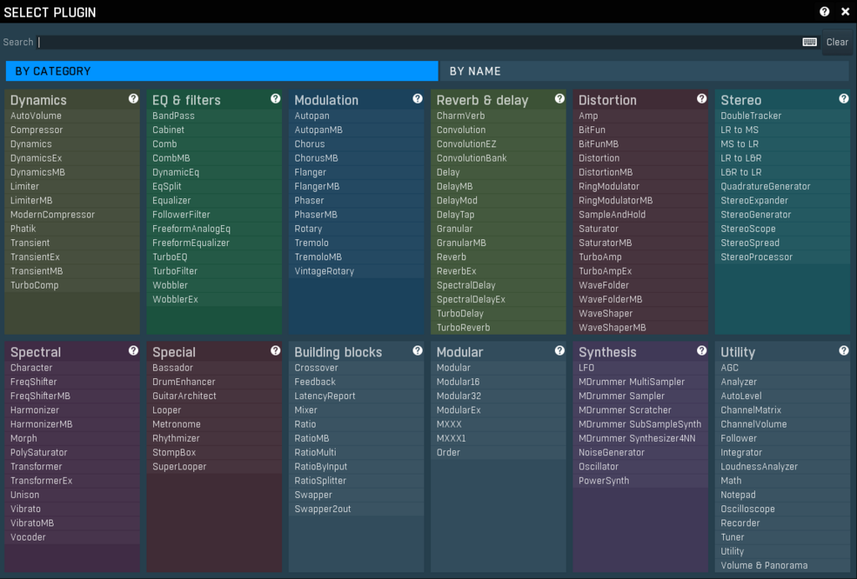
Task: Open help for EQ & filters category
Action: 275,99
